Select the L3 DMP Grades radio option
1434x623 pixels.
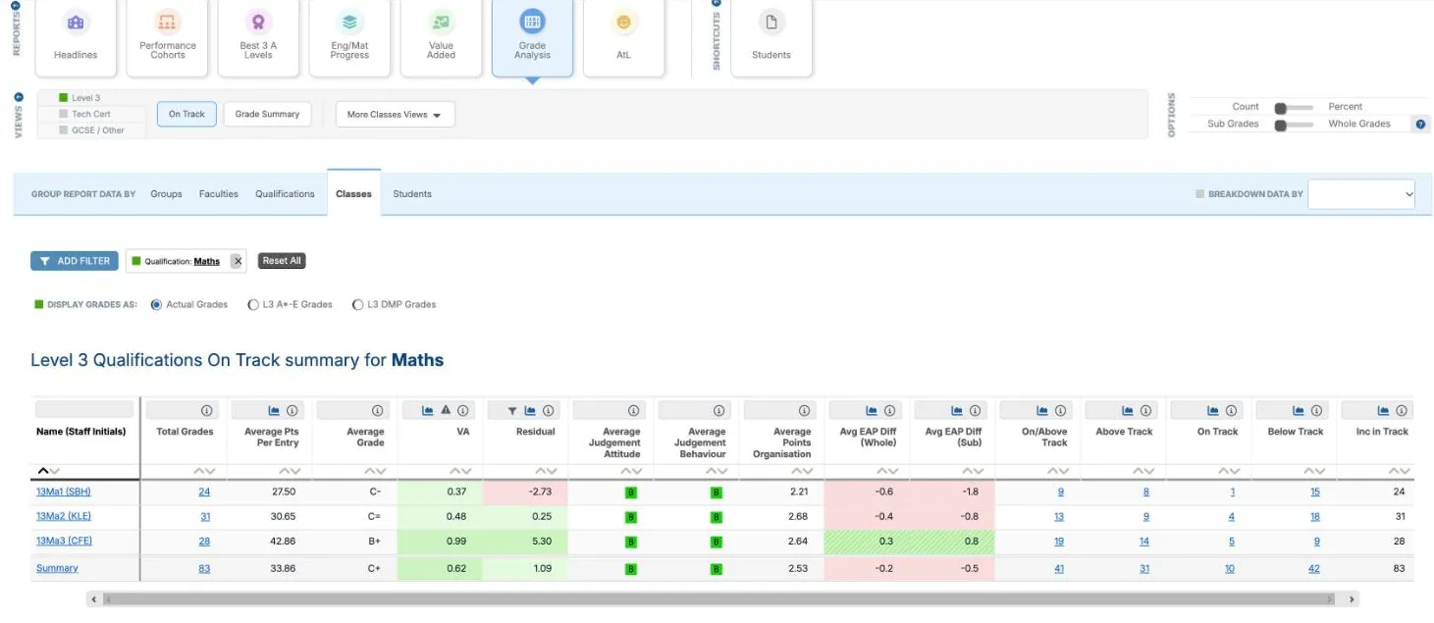tap(357, 305)
